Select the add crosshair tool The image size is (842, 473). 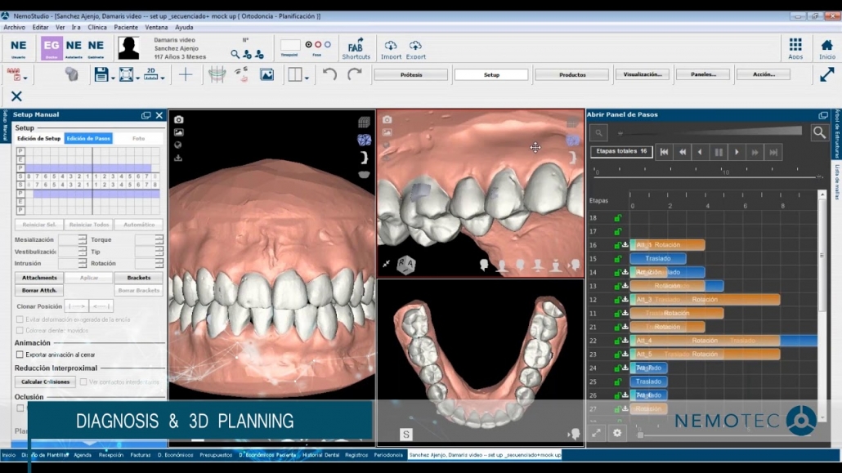coord(186,74)
